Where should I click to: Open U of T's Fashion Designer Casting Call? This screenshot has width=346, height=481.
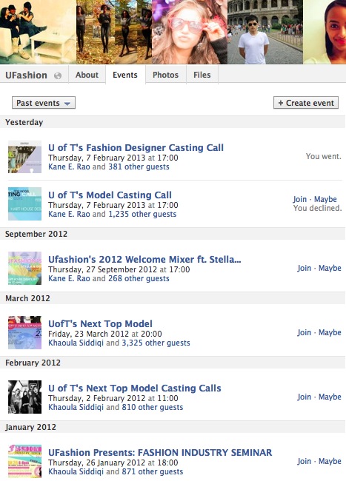click(x=136, y=147)
